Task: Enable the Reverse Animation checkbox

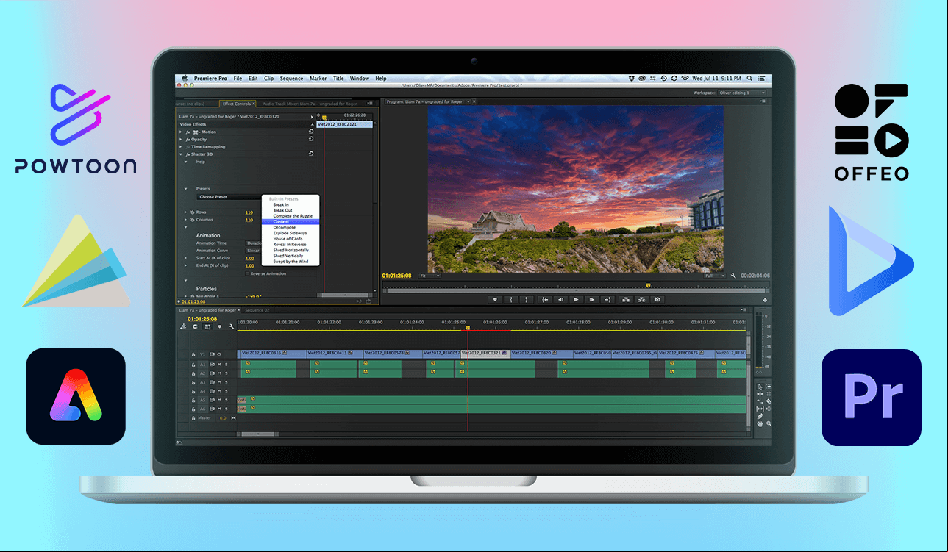Action: [x=246, y=273]
